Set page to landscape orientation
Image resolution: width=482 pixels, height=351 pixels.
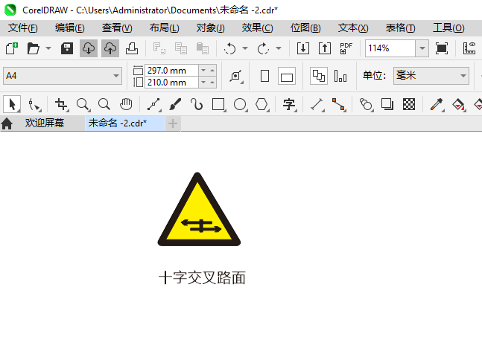coord(287,76)
